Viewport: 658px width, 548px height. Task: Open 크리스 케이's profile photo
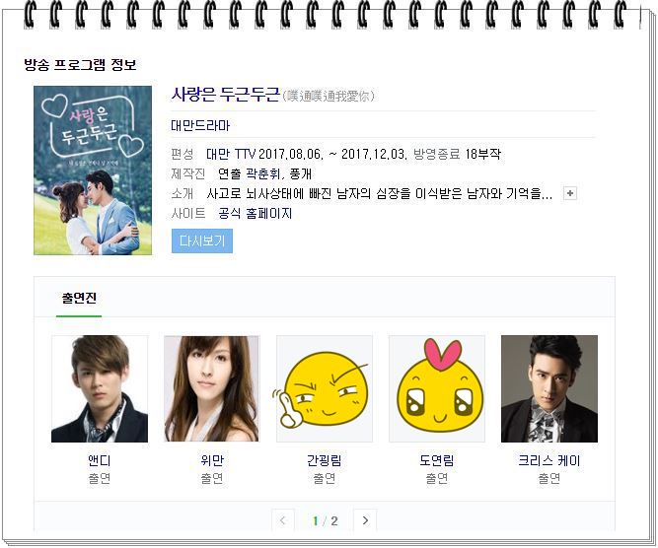point(549,388)
